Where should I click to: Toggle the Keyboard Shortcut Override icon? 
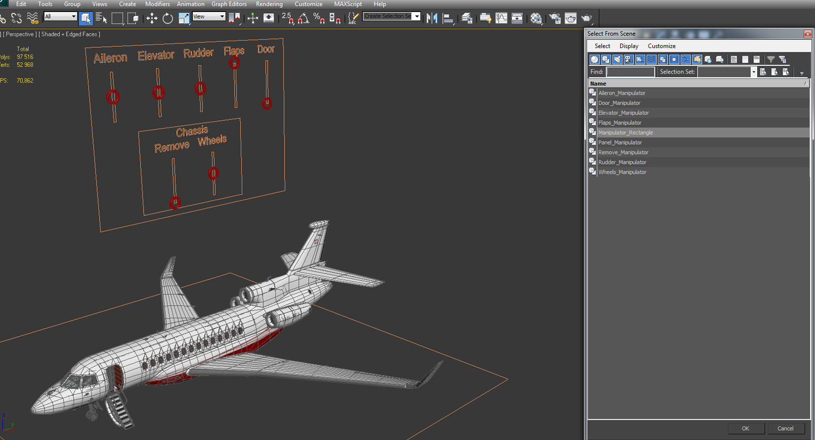(x=269, y=18)
